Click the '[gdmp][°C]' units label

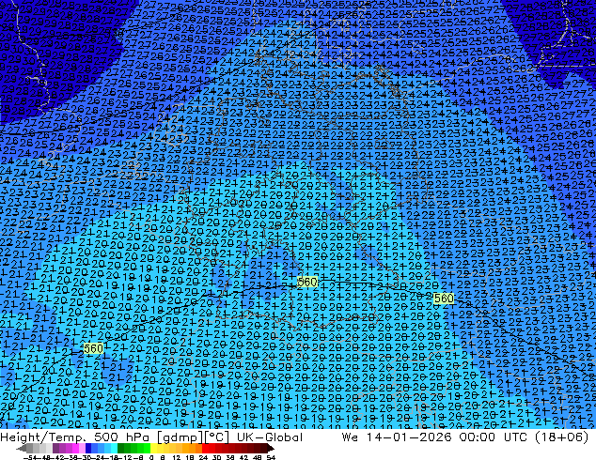click(194, 437)
